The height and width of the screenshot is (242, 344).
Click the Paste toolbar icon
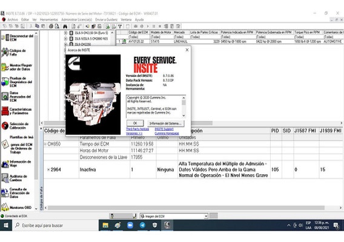point(43,26)
